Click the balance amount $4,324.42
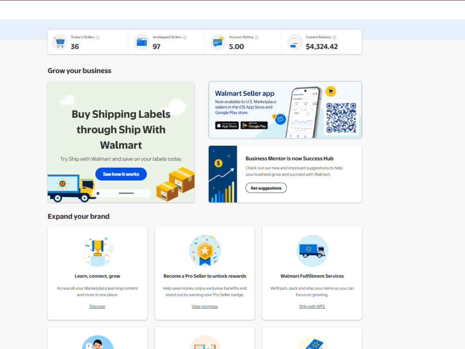This screenshot has width=465, height=349. click(322, 47)
